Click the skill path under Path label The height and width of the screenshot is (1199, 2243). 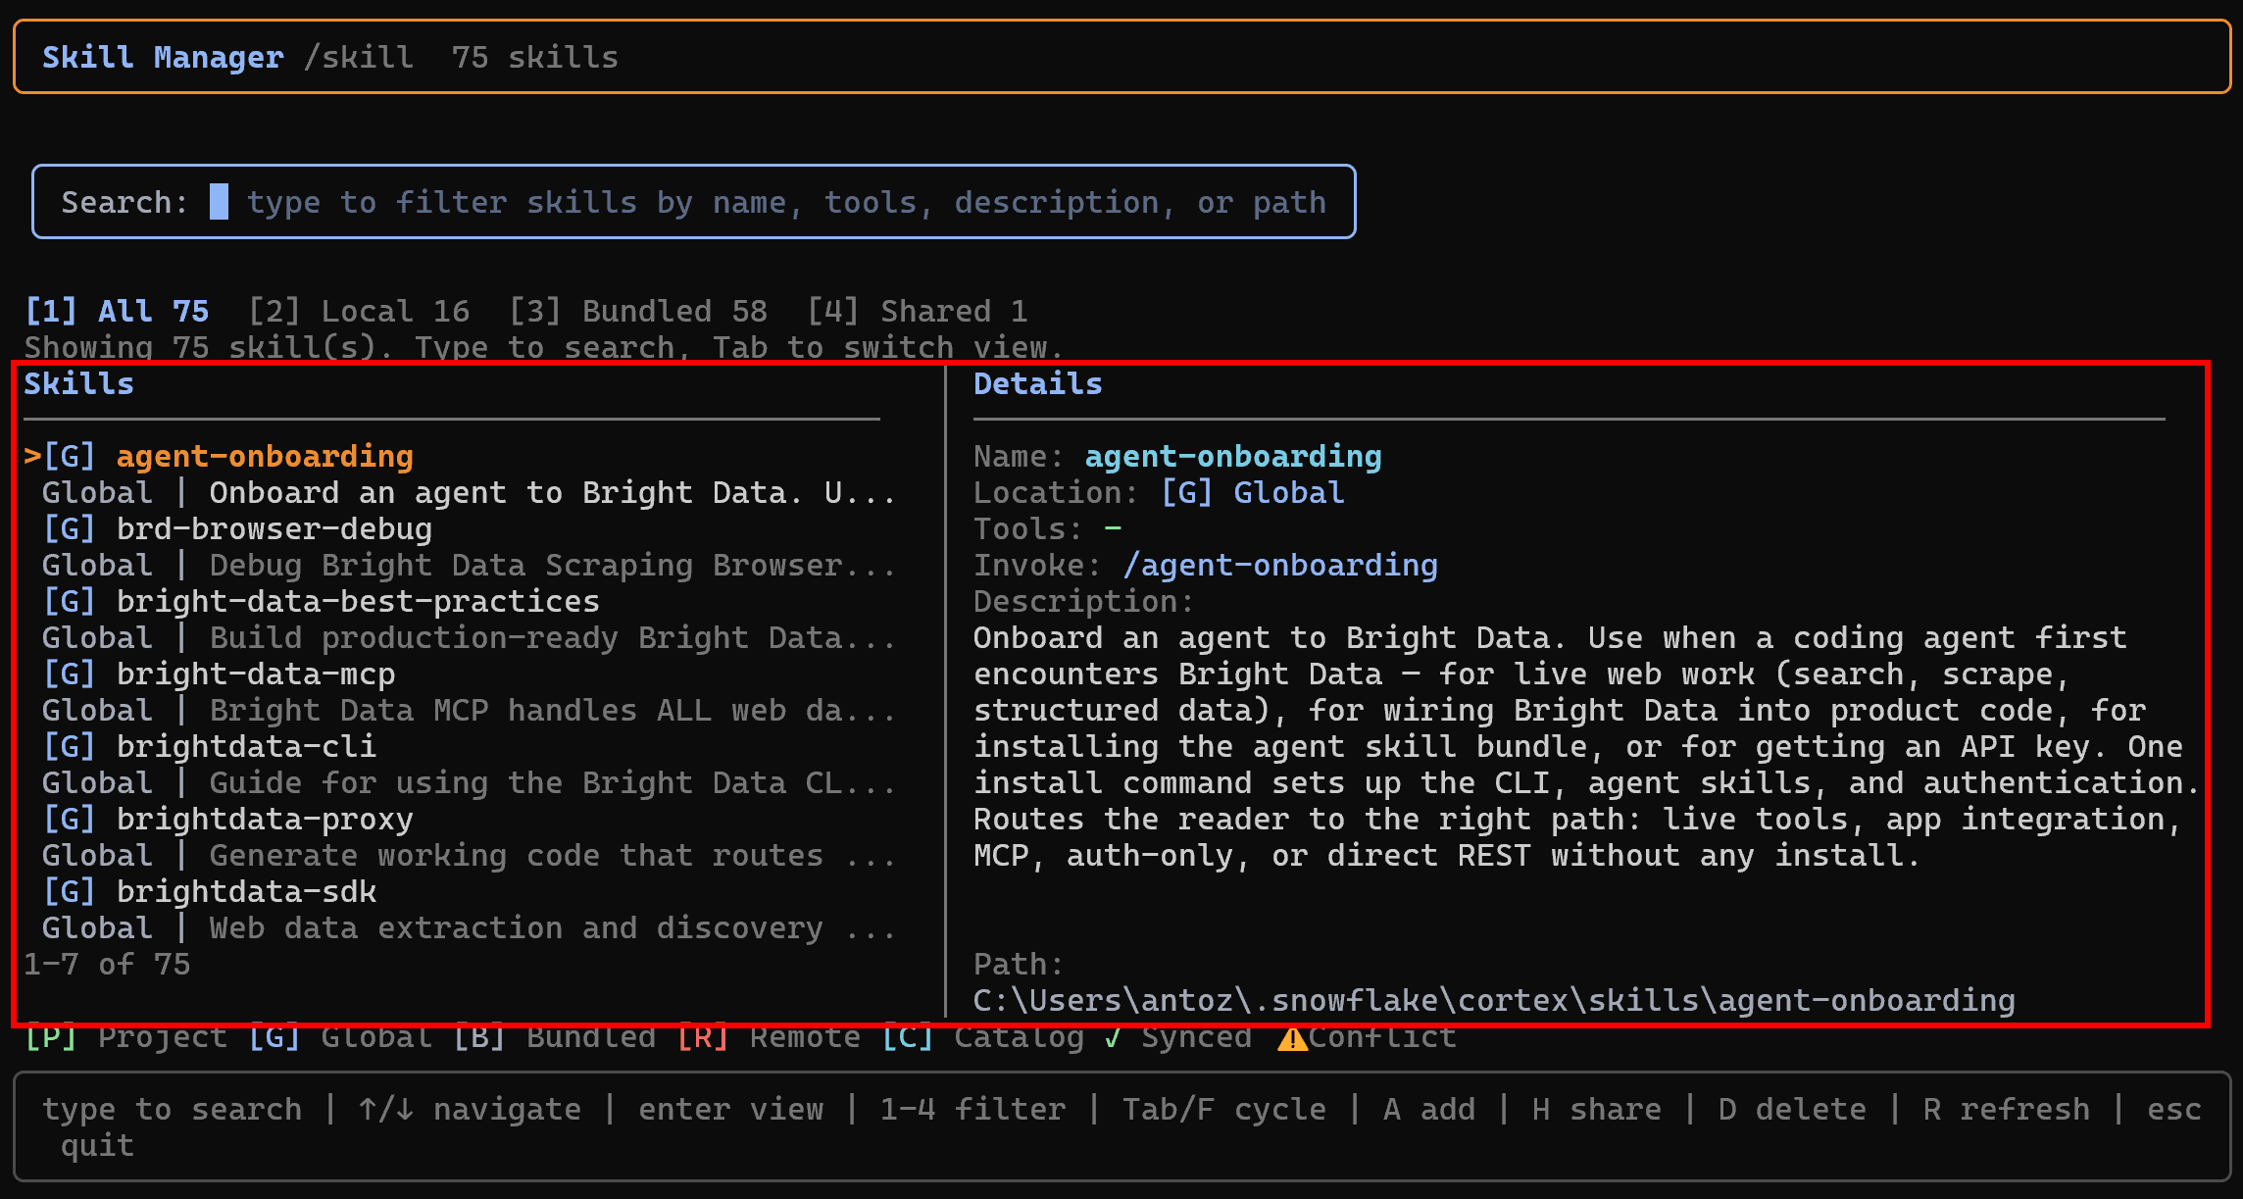1494,1001
